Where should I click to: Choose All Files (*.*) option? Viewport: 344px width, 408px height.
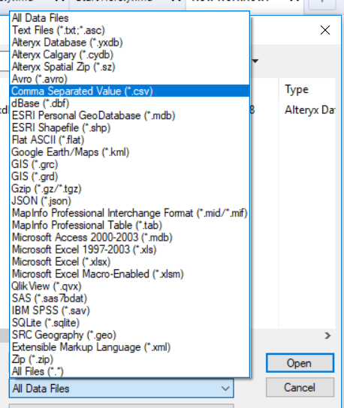click(x=129, y=371)
